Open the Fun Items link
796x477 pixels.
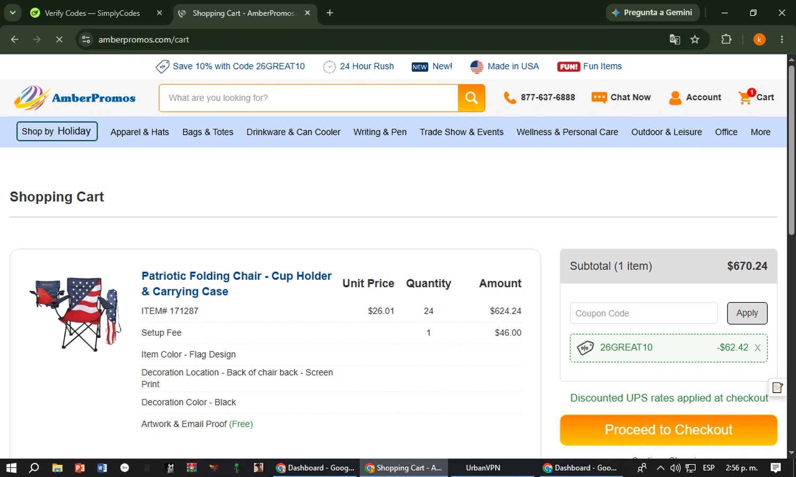click(x=590, y=66)
